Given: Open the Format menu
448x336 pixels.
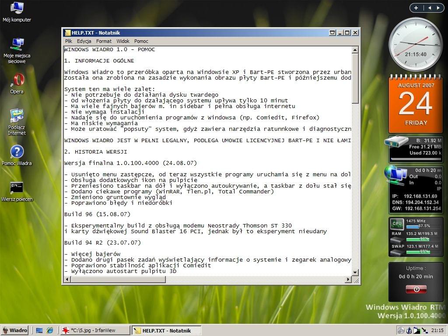Looking at the screenshot, I should tap(104, 41).
